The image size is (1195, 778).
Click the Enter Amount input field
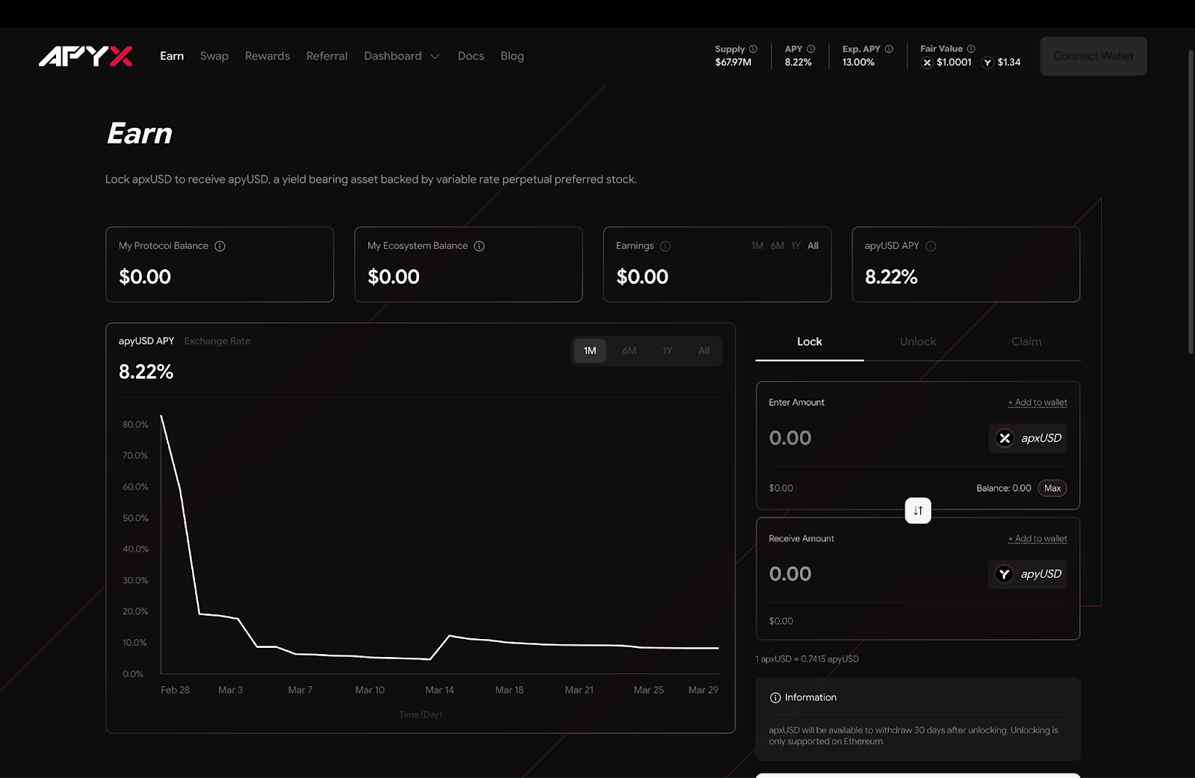[874, 438]
